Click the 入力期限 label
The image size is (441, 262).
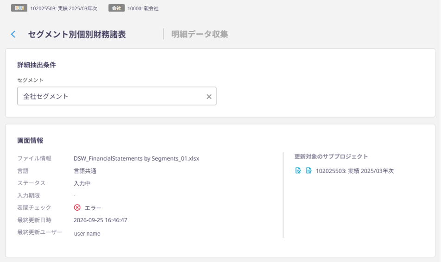[x=28, y=195]
